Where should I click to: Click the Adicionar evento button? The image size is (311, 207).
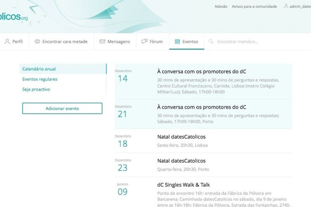point(62,108)
